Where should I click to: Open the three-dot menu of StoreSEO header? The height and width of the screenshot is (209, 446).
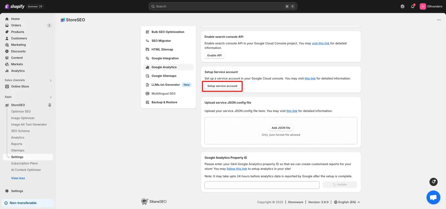(x=439, y=20)
